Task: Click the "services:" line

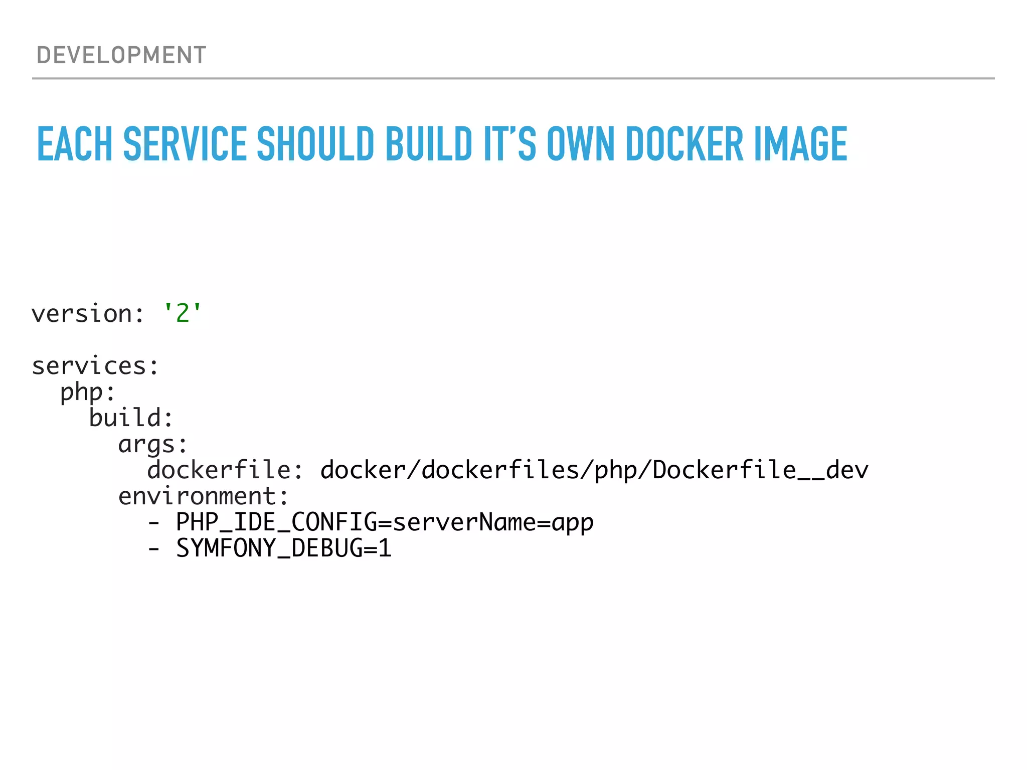Action: tap(95, 365)
